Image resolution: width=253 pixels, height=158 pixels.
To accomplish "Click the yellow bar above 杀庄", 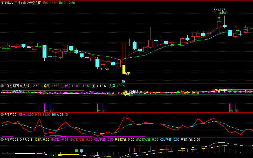I will pyautogui.click(x=124, y=69).
